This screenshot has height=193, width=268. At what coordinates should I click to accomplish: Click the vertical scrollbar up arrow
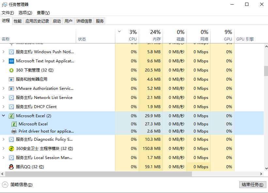coord(266,46)
